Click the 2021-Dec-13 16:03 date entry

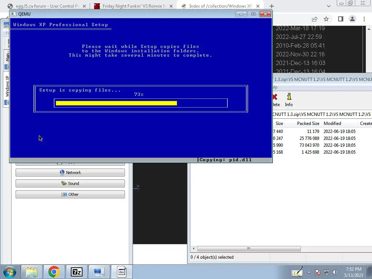300,63
